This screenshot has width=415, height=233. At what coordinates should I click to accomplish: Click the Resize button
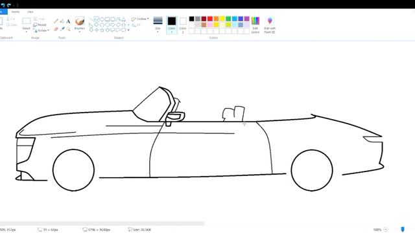pos(40,25)
